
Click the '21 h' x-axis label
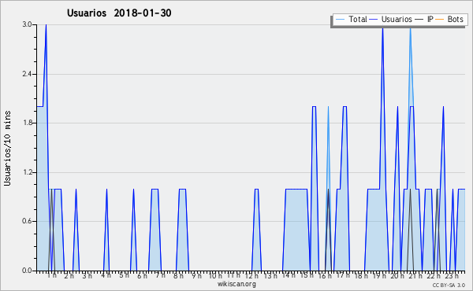[416, 275]
